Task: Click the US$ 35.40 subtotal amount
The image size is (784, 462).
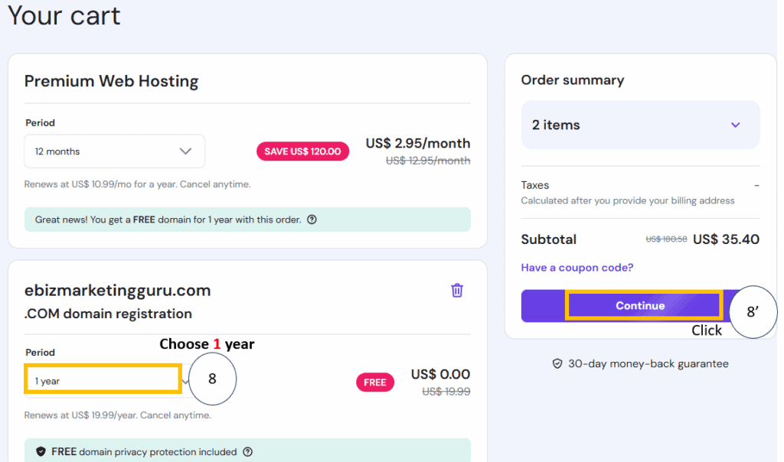Action: click(x=726, y=239)
